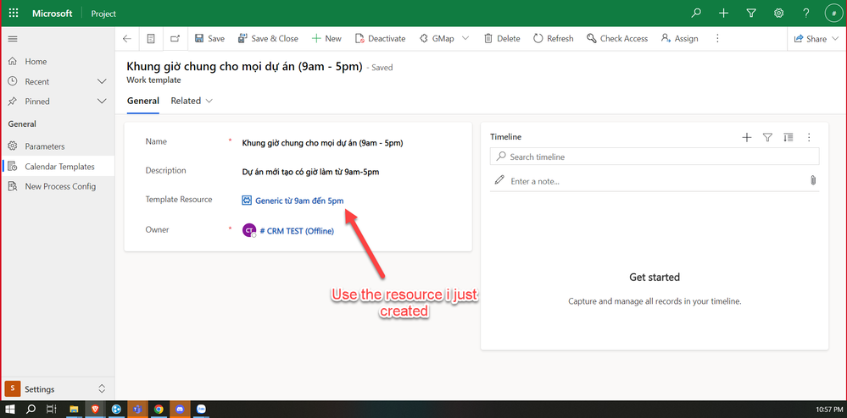The image size is (847, 418).
Task: Create a New record
Action: click(326, 39)
